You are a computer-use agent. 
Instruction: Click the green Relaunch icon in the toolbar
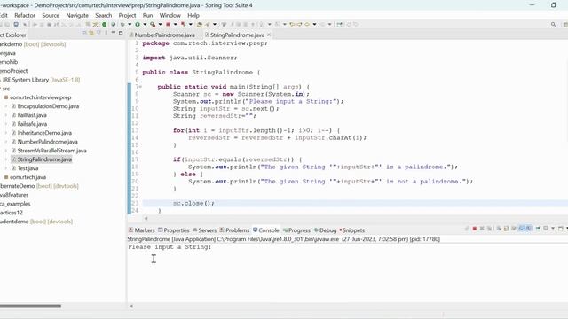[105, 25]
